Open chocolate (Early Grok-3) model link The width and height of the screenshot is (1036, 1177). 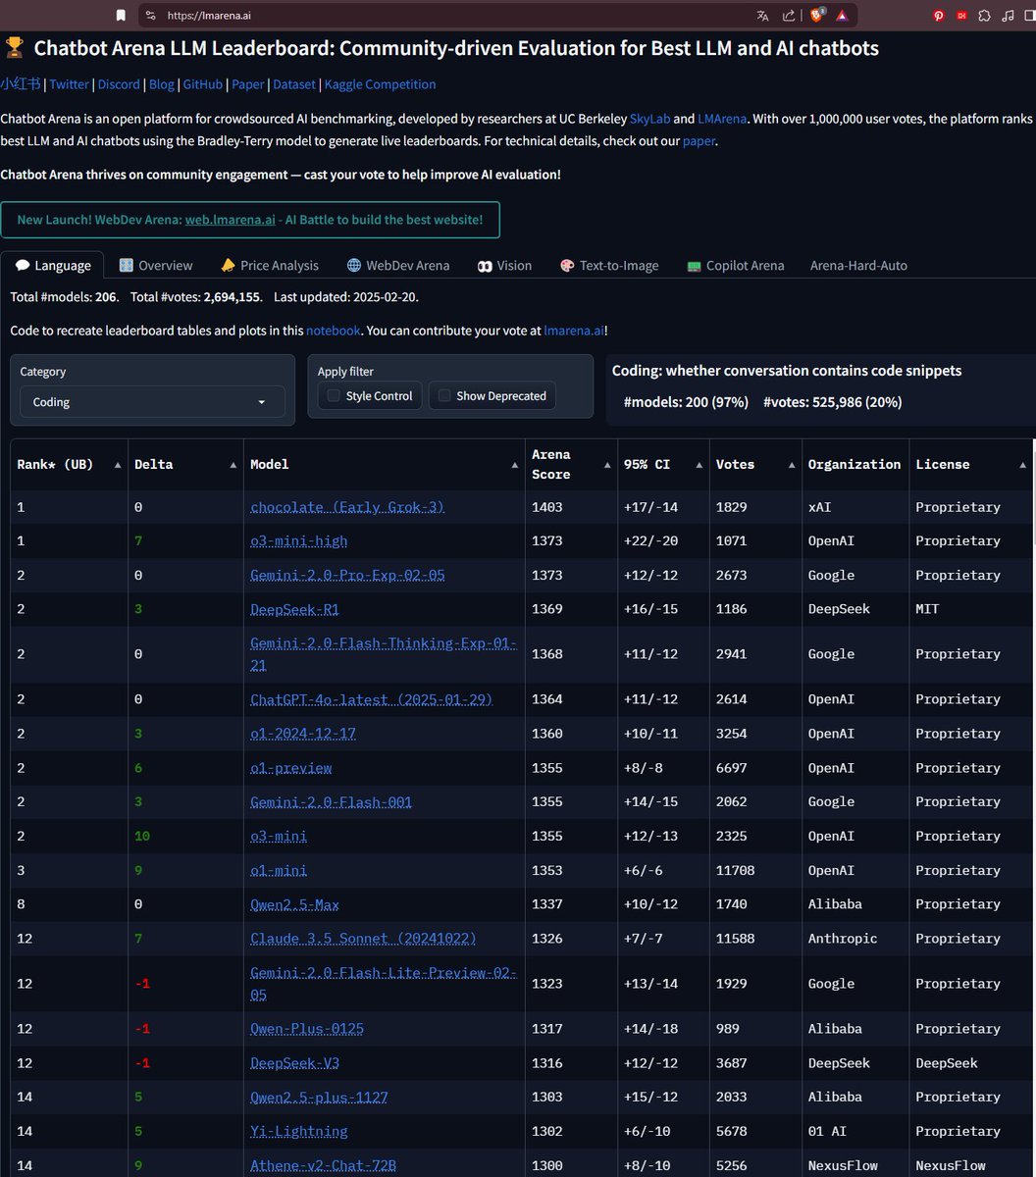coord(347,507)
